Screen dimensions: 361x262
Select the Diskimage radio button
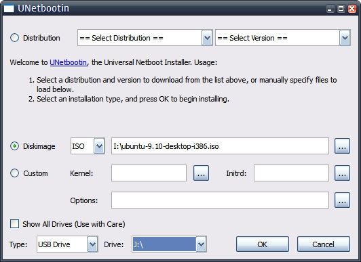[x=14, y=146]
